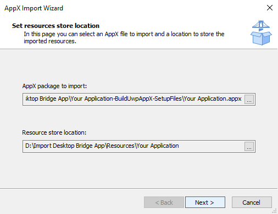Cancel the AppX Import Wizard
Image resolution: width=278 pixels, height=214 pixels.
pyautogui.click(x=252, y=202)
